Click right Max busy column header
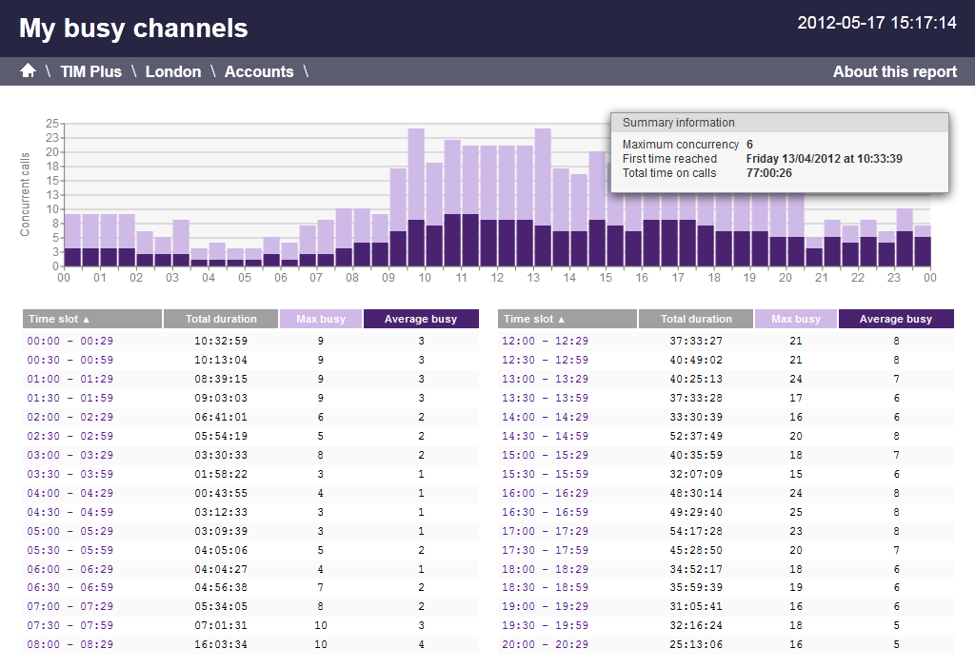 pos(795,319)
